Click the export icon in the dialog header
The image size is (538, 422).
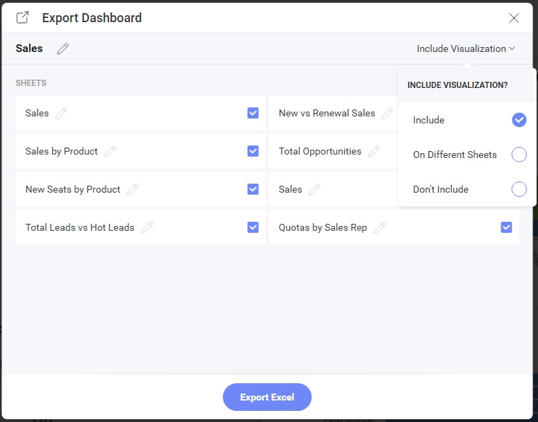tap(23, 18)
